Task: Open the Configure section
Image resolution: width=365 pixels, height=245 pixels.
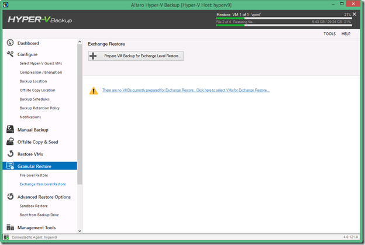Action: click(x=27, y=54)
